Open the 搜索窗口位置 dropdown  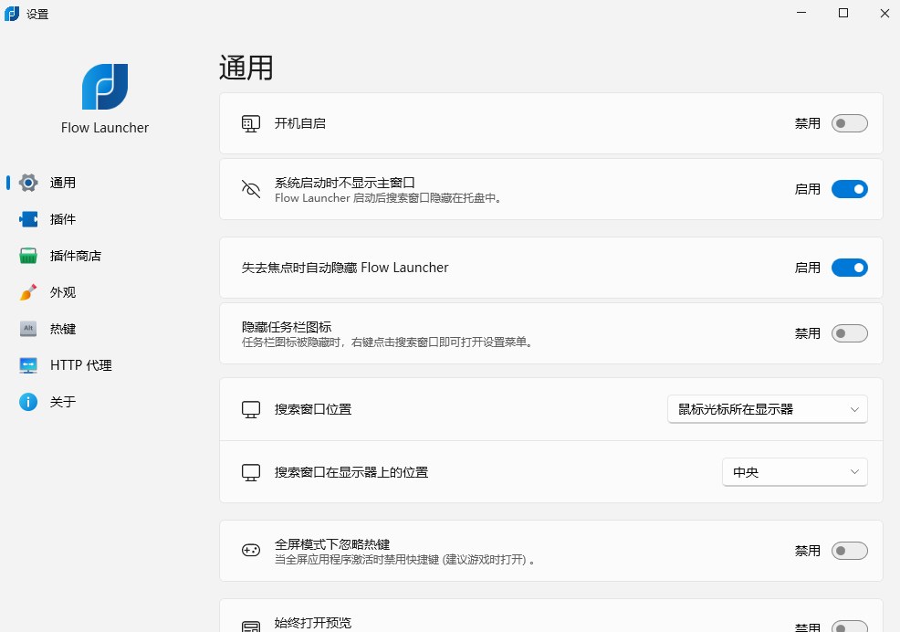[767, 409]
